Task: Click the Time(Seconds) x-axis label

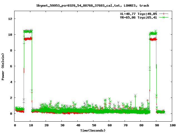Action: coord(93,131)
